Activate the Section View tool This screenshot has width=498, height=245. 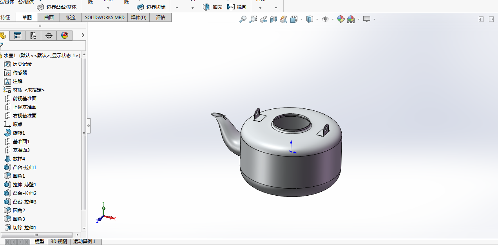[273, 19]
